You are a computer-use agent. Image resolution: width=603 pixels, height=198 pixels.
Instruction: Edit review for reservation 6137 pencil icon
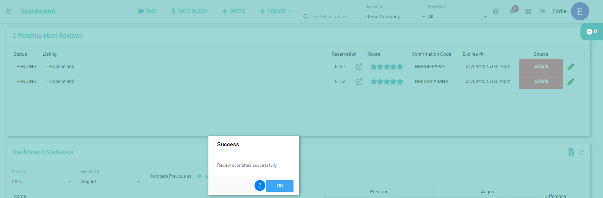click(571, 67)
